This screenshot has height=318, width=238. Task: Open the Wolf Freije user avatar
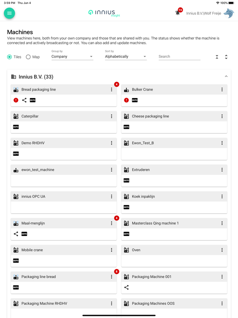click(x=229, y=13)
